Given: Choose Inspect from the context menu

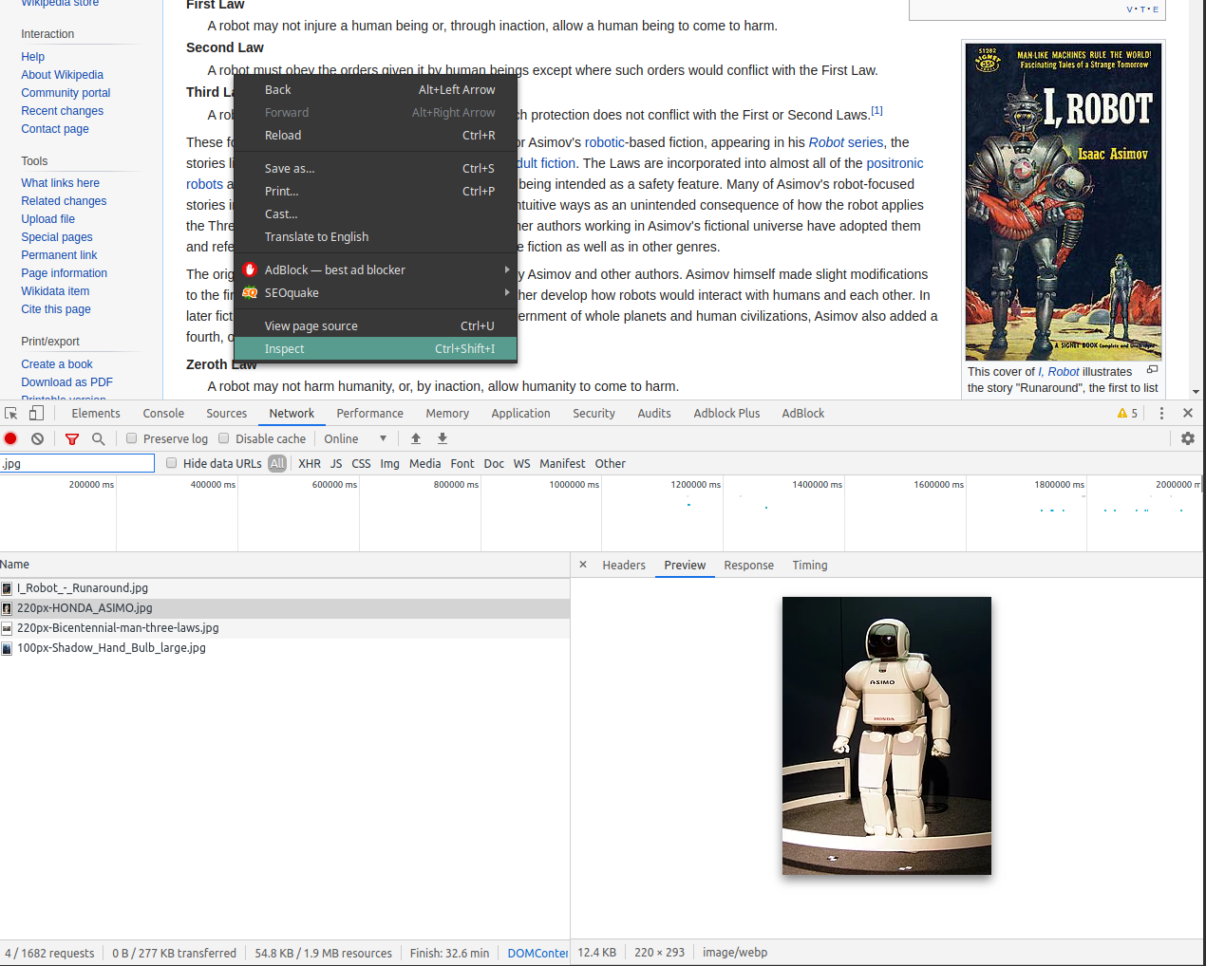Looking at the screenshot, I should (x=376, y=349).
